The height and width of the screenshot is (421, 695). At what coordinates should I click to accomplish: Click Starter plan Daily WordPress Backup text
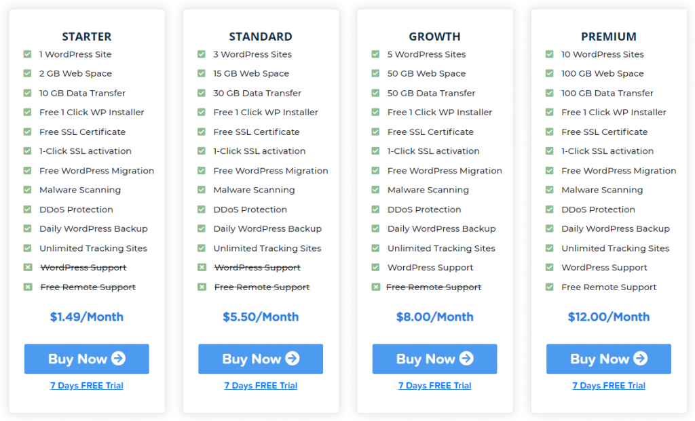pos(94,229)
